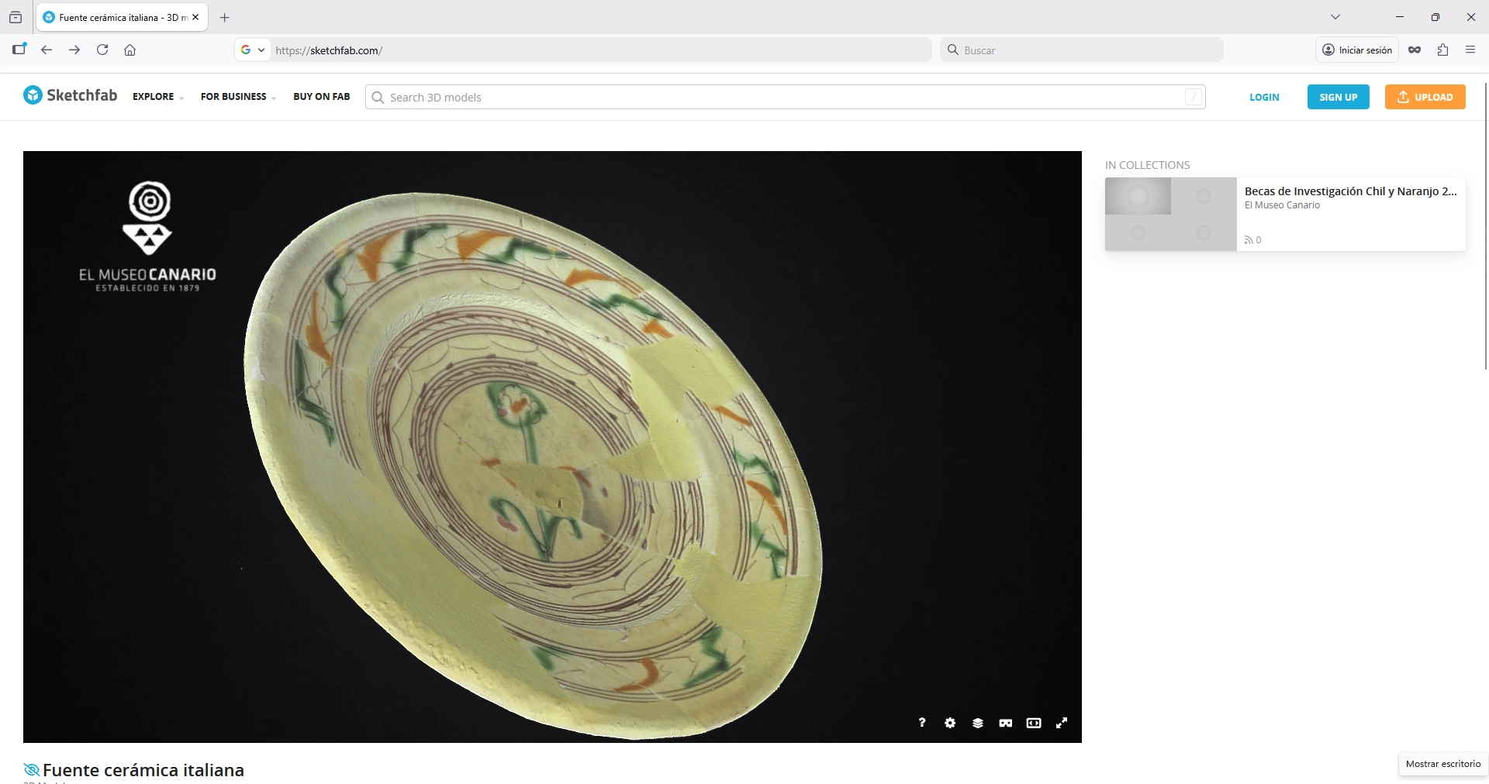Go to browser home page
The image size is (1489, 784).
coord(130,50)
